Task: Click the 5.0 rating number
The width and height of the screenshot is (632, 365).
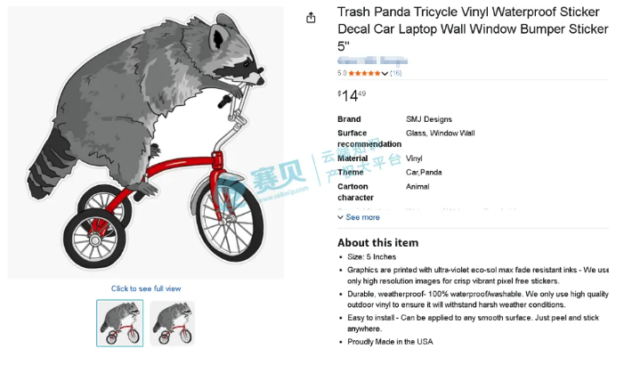Action: 342,73
